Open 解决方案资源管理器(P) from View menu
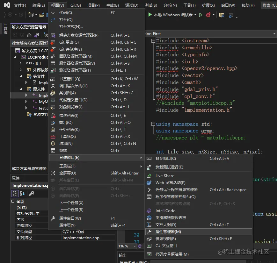The width and height of the screenshot is (277, 263). [x=97, y=35]
